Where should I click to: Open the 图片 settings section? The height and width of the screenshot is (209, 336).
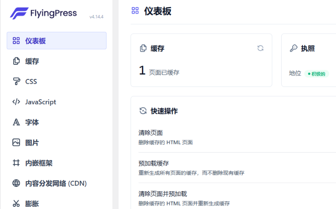click(x=57, y=142)
